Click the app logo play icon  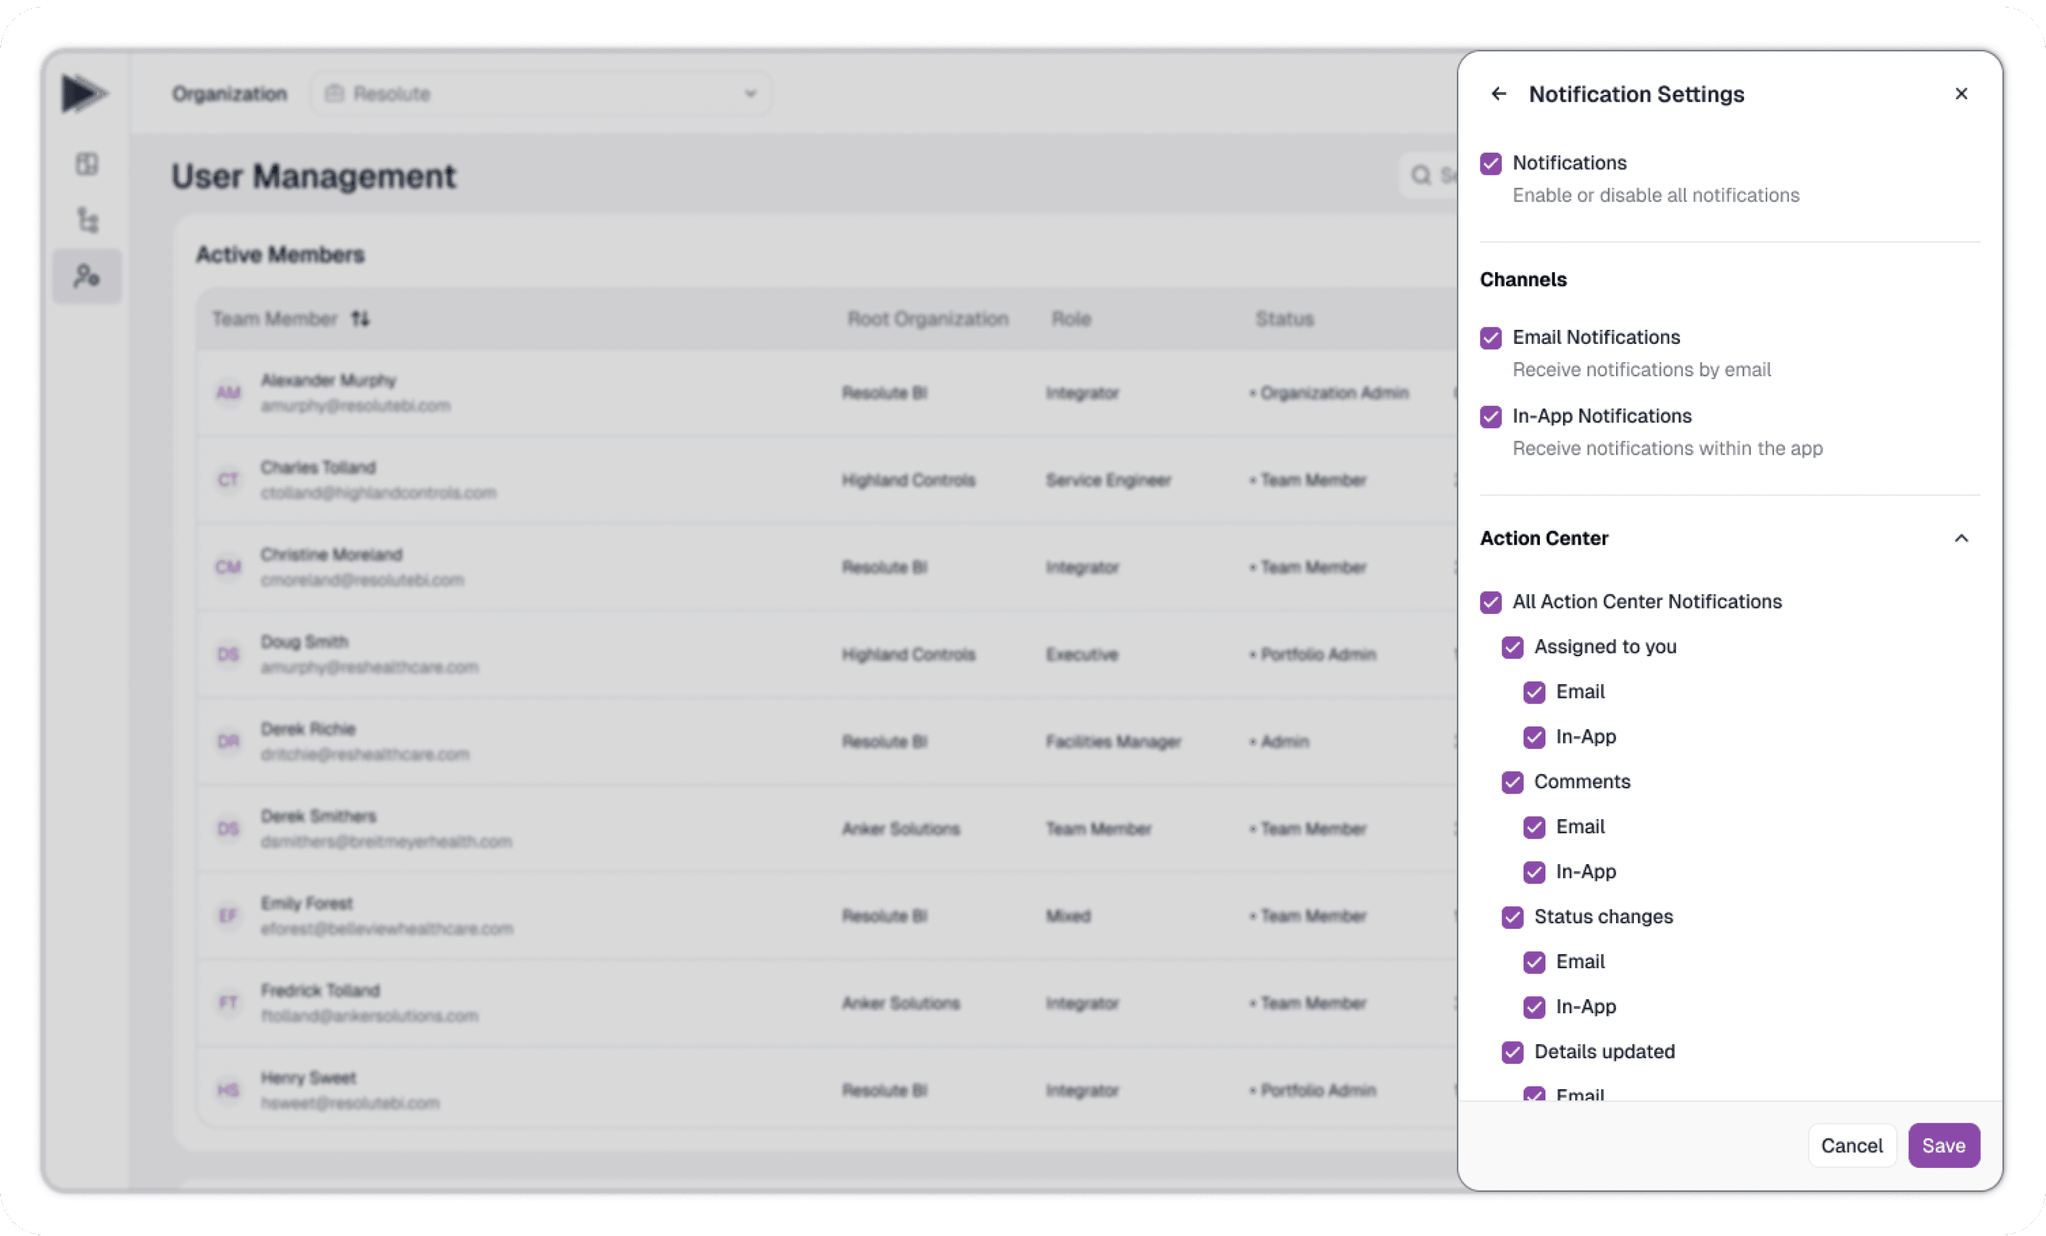[x=83, y=93]
